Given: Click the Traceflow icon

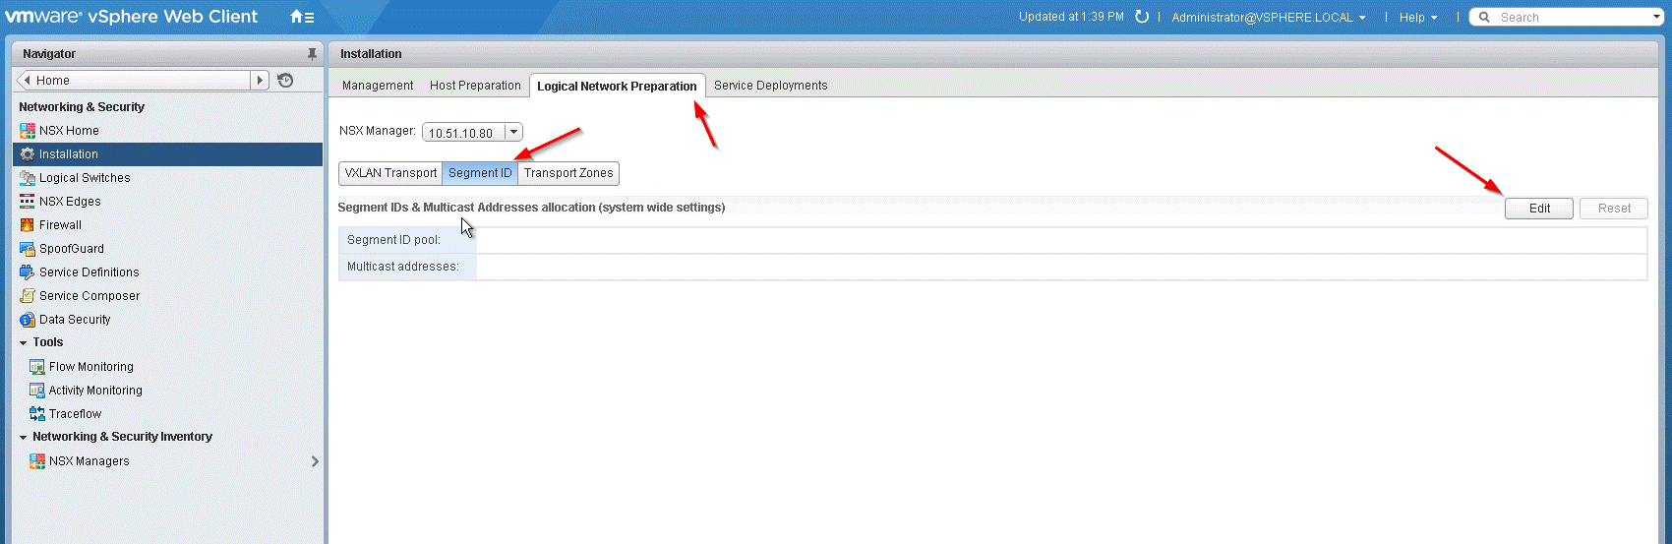Looking at the screenshot, I should [x=37, y=414].
